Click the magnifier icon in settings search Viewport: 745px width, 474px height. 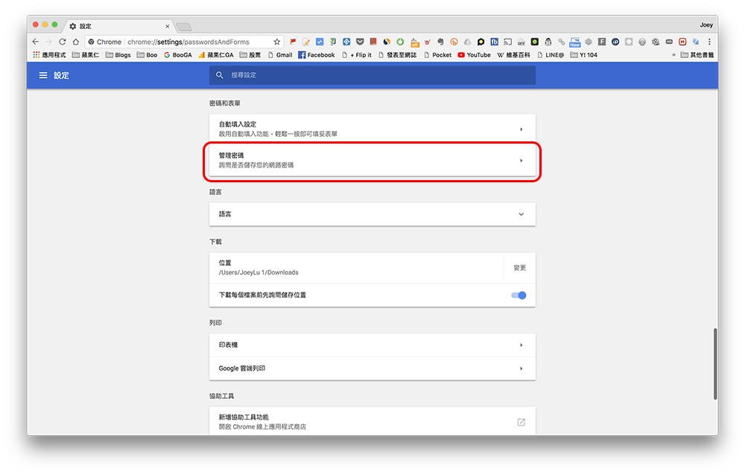coord(220,75)
